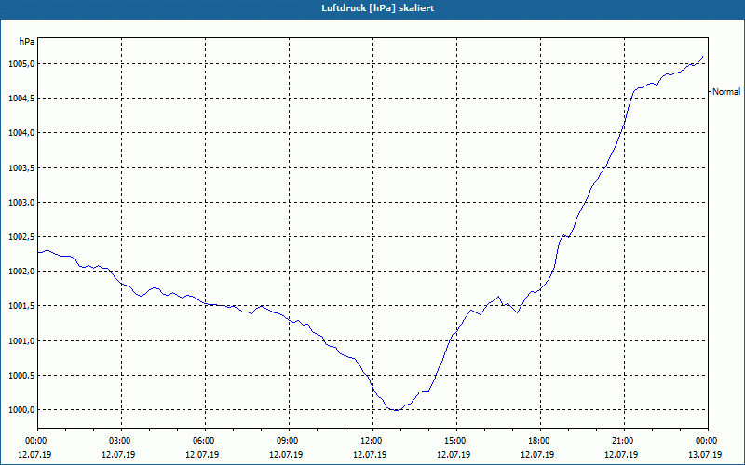Click the 1002,0 y-axis value
745x465 pixels.
21,272
